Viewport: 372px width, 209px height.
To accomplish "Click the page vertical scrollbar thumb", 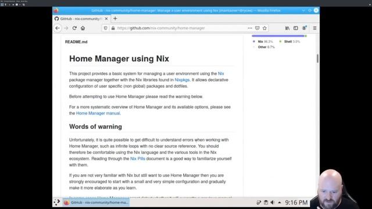I will click(x=317, y=59).
